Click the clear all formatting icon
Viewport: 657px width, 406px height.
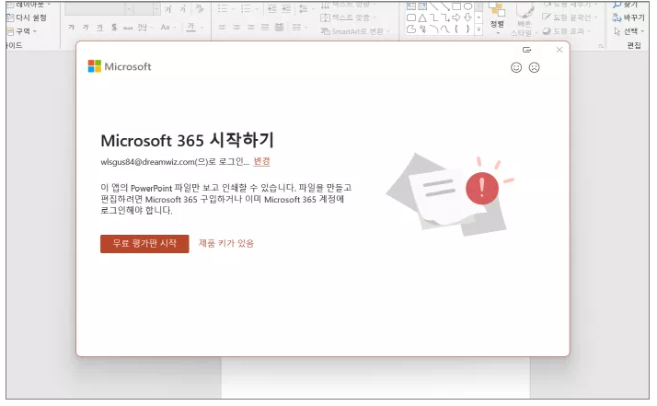200,9
